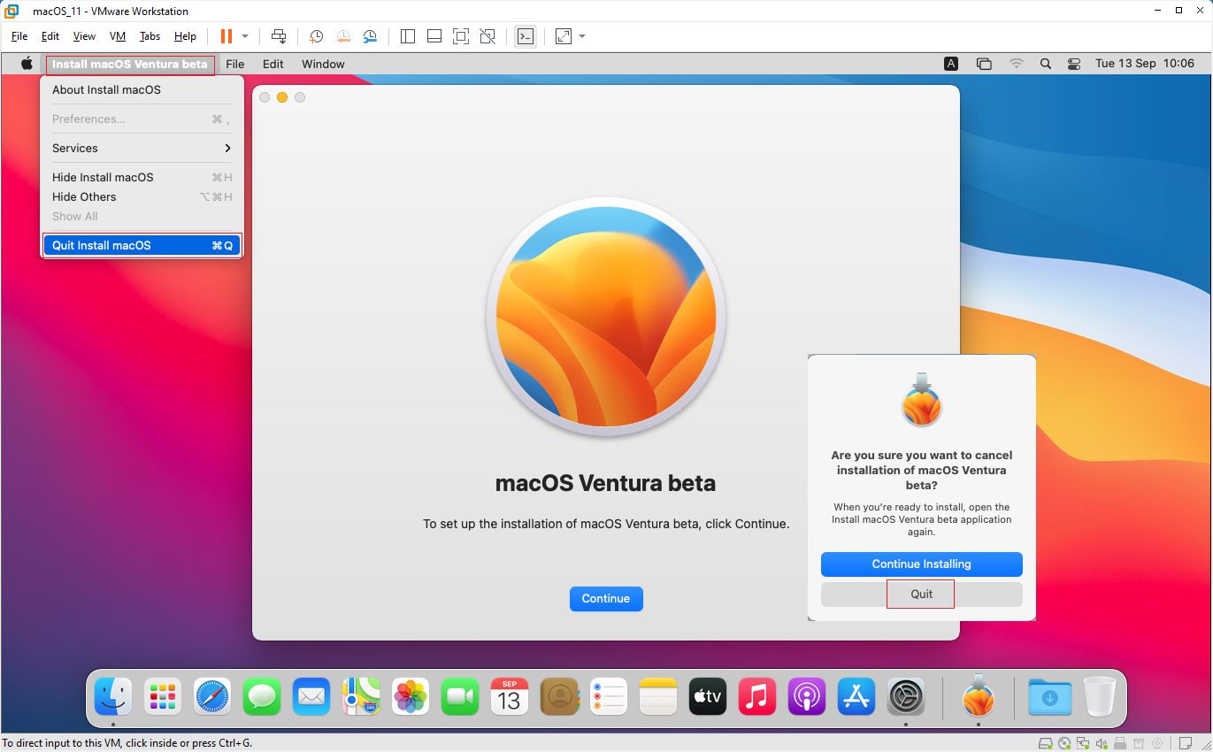Open Podcasts in the Dock
1213x752 pixels.
[x=807, y=697]
